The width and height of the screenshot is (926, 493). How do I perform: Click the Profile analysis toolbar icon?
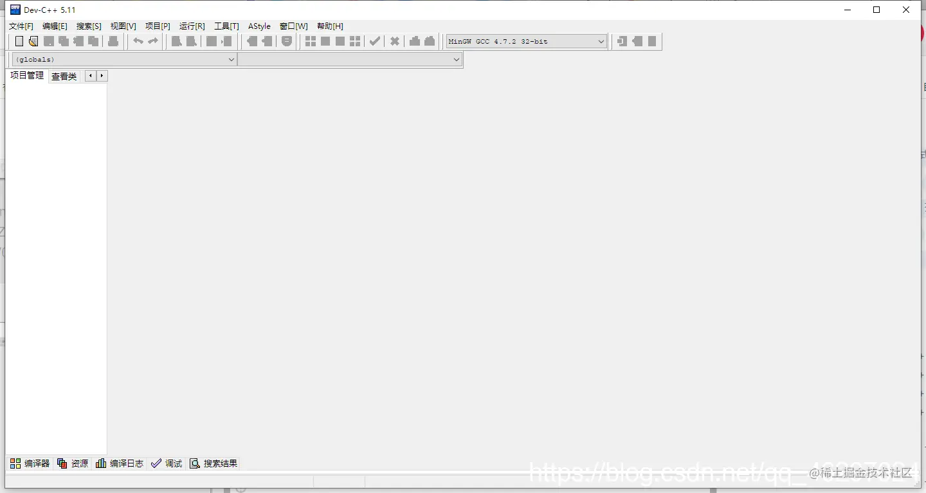(415, 41)
